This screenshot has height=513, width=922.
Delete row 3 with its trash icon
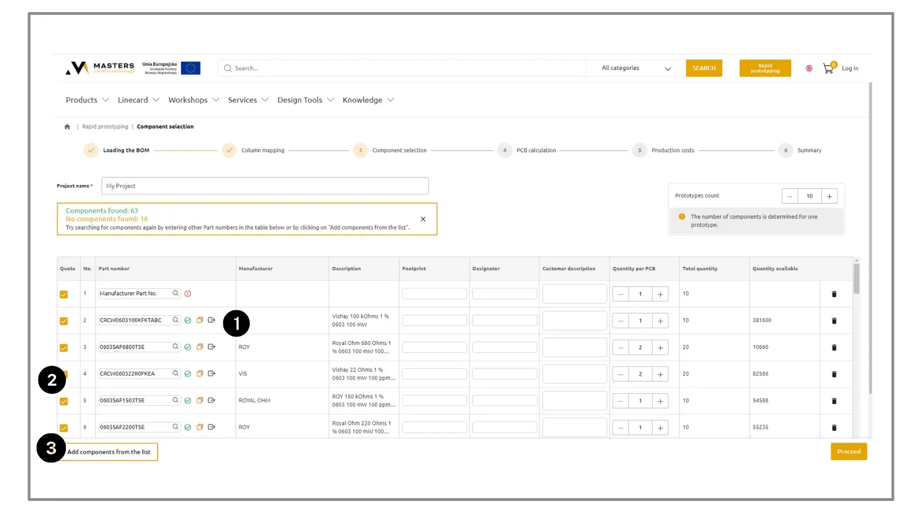834,348
